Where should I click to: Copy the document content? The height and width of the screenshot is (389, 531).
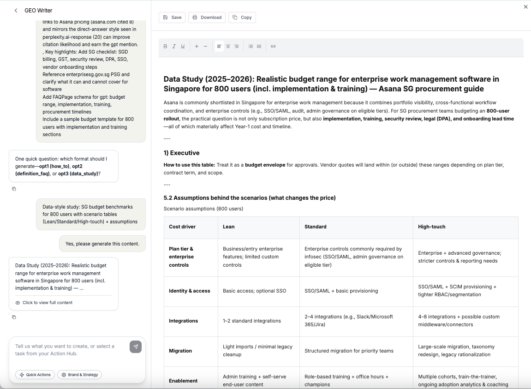tap(242, 18)
